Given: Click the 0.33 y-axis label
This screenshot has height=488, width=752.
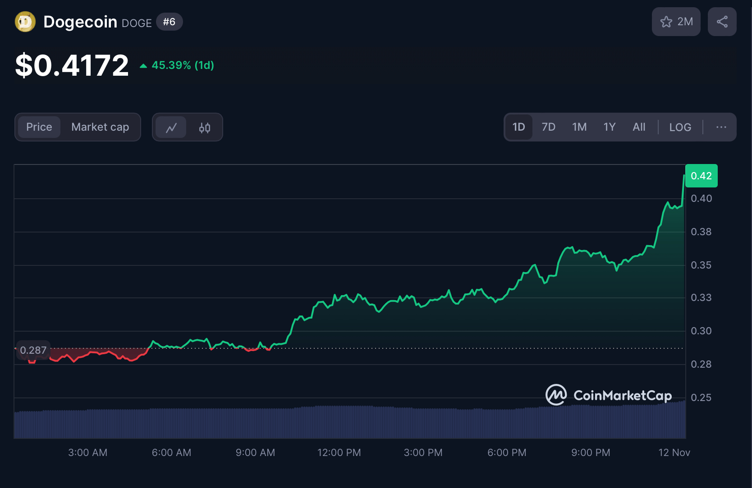Looking at the screenshot, I should [x=701, y=297].
